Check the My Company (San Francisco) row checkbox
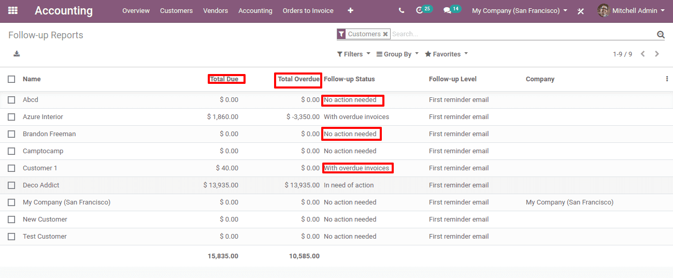This screenshot has height=278, width=673. [x=11, y=202]
